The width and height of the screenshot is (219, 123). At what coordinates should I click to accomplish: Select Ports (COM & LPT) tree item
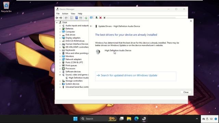74,62
